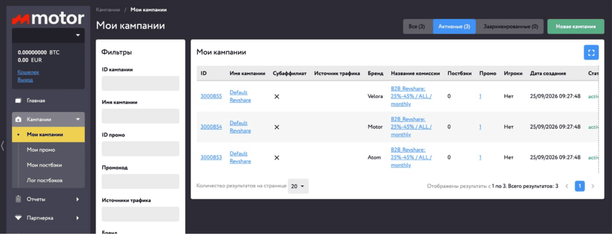Expand the Партнерка submenu arrow
This screenshot has height=234, width=612.
tap(78, 218)
